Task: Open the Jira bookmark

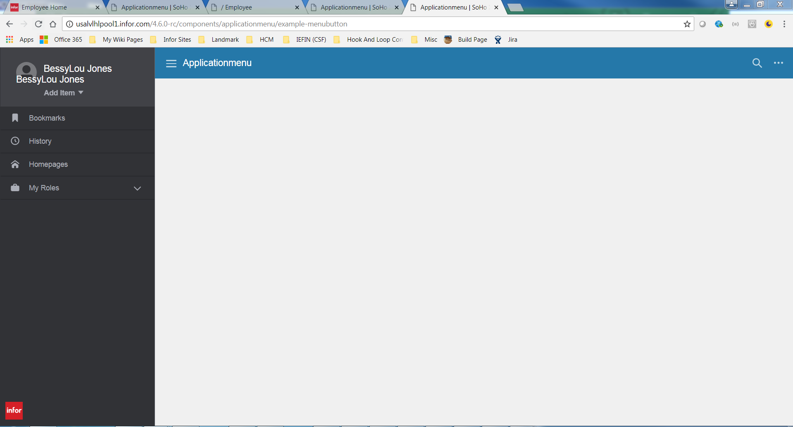Action: (506, 40)
